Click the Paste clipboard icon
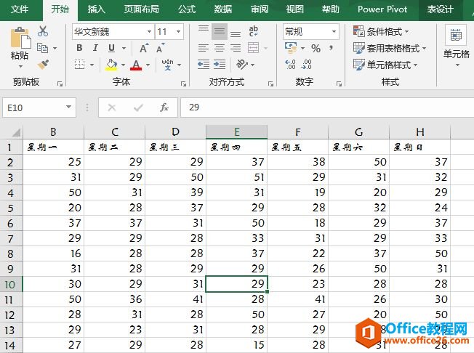 pyautogui.click(x=20, y=38)
